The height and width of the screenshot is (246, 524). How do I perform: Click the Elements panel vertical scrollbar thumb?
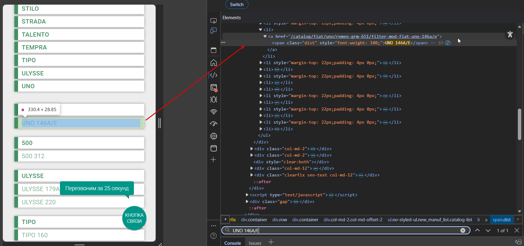click(x=519, y=124)
